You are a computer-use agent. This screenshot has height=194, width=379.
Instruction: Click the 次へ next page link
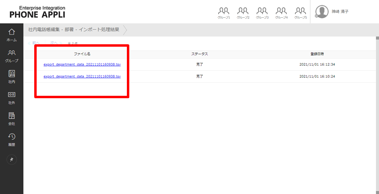[x=54, y=43]
